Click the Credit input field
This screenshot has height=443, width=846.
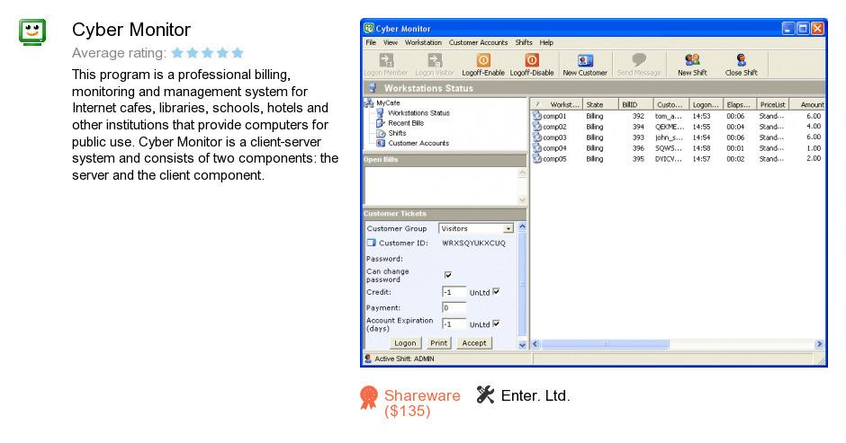point(454,292)
